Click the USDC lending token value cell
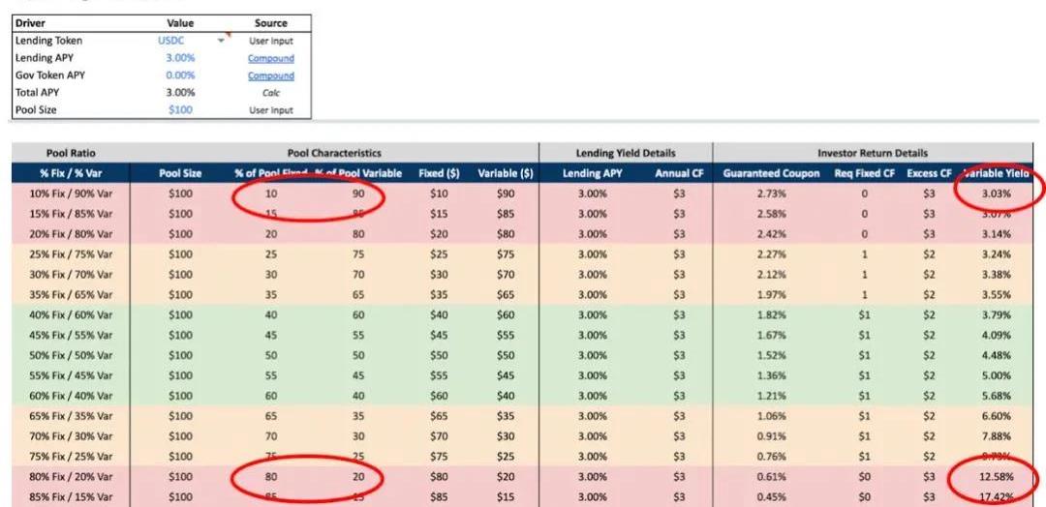 [170, 41]
